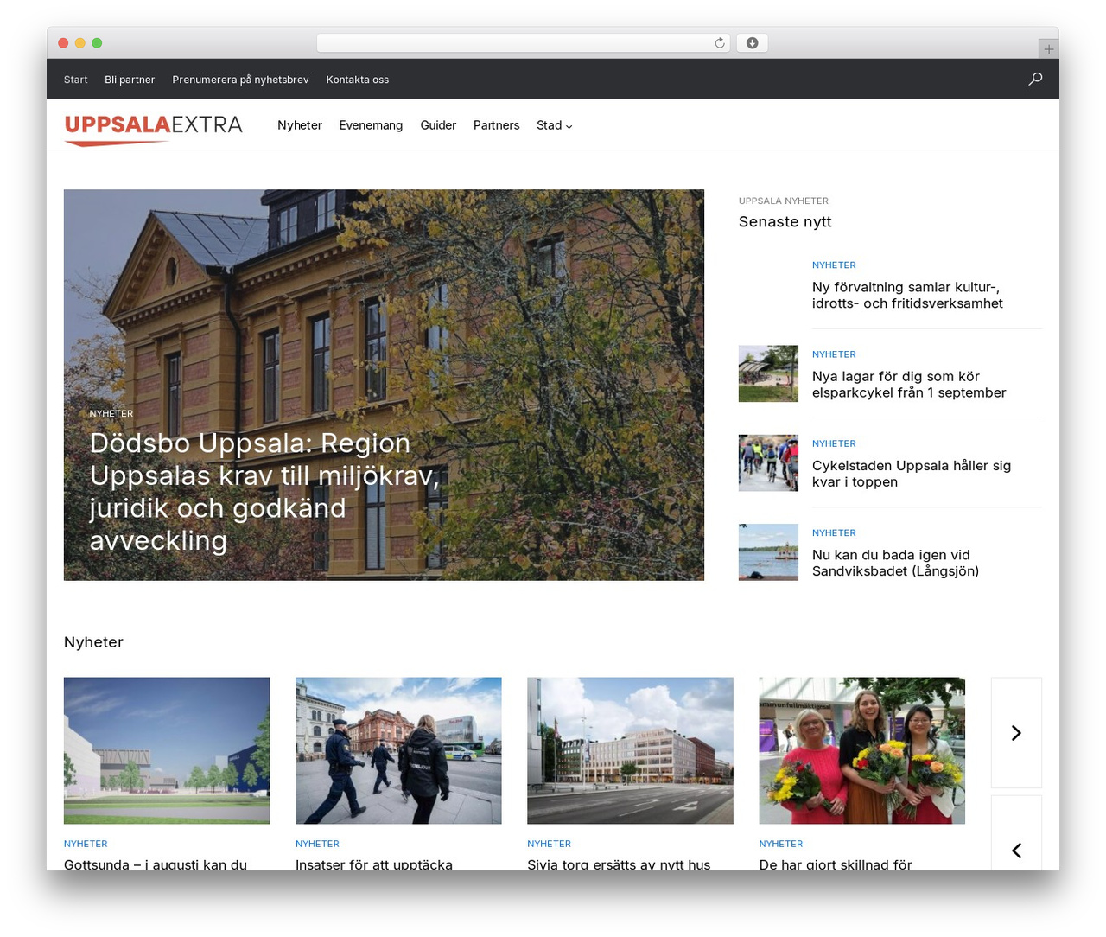The width and height of the screenshot is (1106, 937).
Task: Click the cyclists thumbnail for Cykelstaden article
Action: click(768, 462)
